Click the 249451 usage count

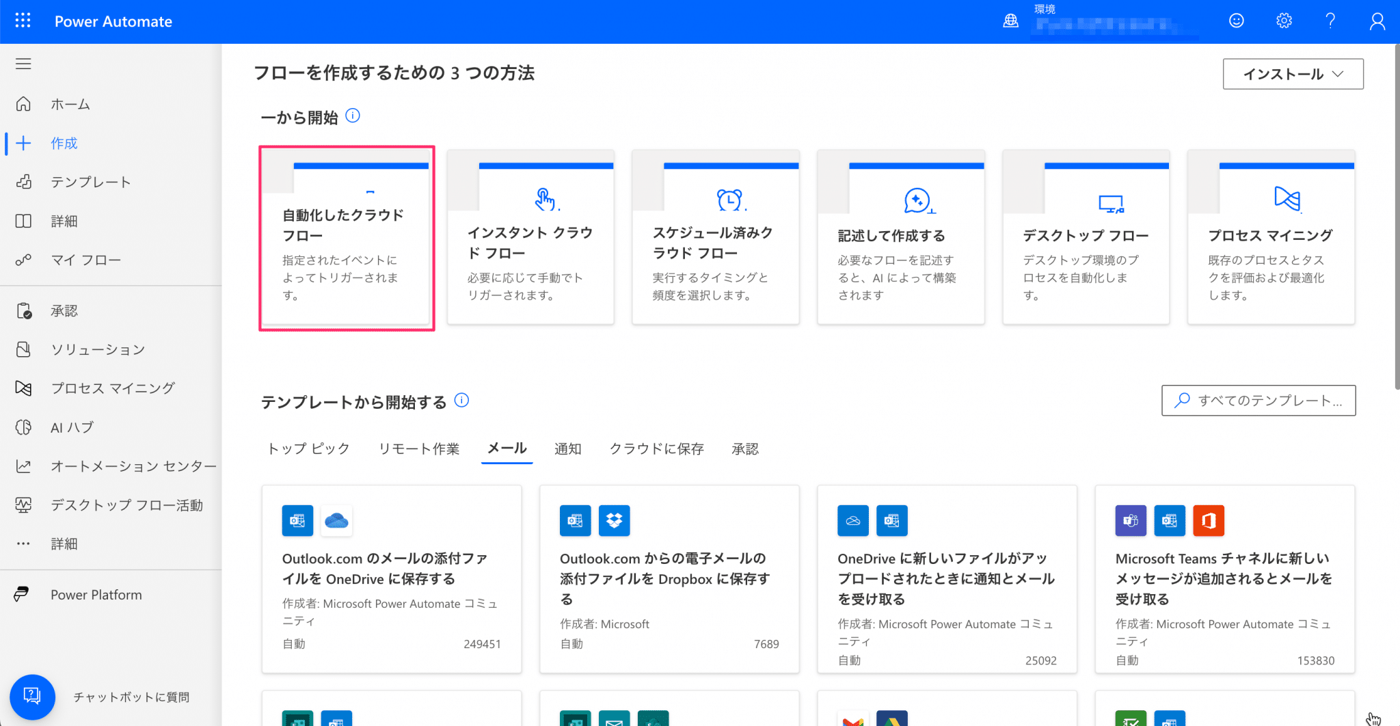482,644
